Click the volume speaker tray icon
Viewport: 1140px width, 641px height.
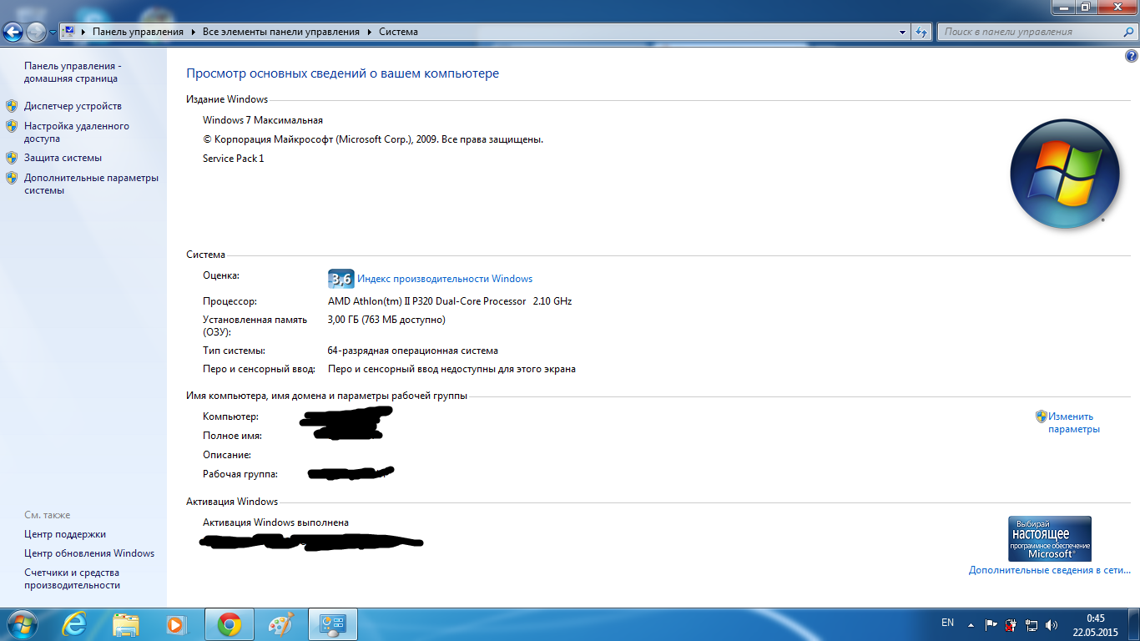pos(1052,624)
